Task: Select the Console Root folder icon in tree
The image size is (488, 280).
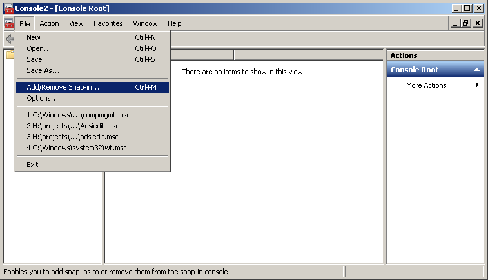Action: pos(10,55)
